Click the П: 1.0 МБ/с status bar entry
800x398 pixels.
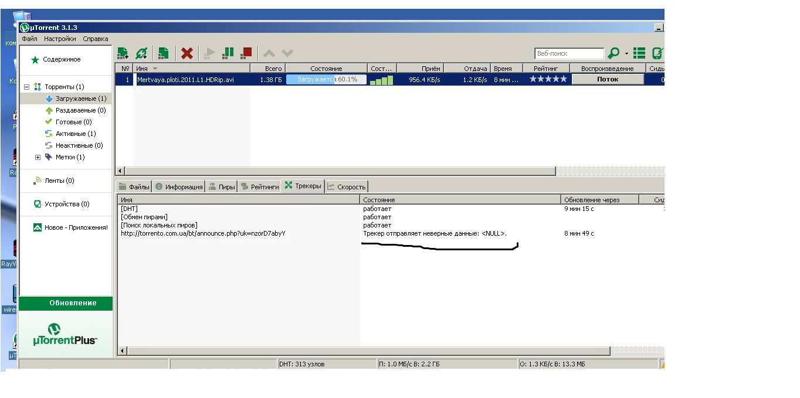point(448,364)
